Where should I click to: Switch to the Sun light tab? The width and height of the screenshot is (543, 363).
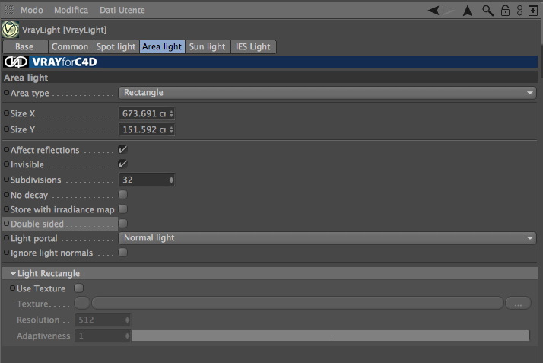click(x=207, y=46)
